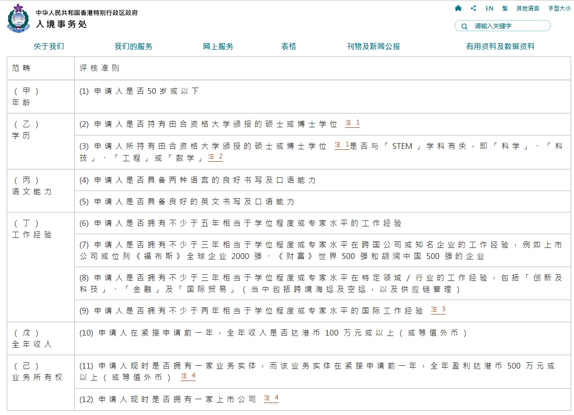Switch the site language to EN

(x=489, y=8)
